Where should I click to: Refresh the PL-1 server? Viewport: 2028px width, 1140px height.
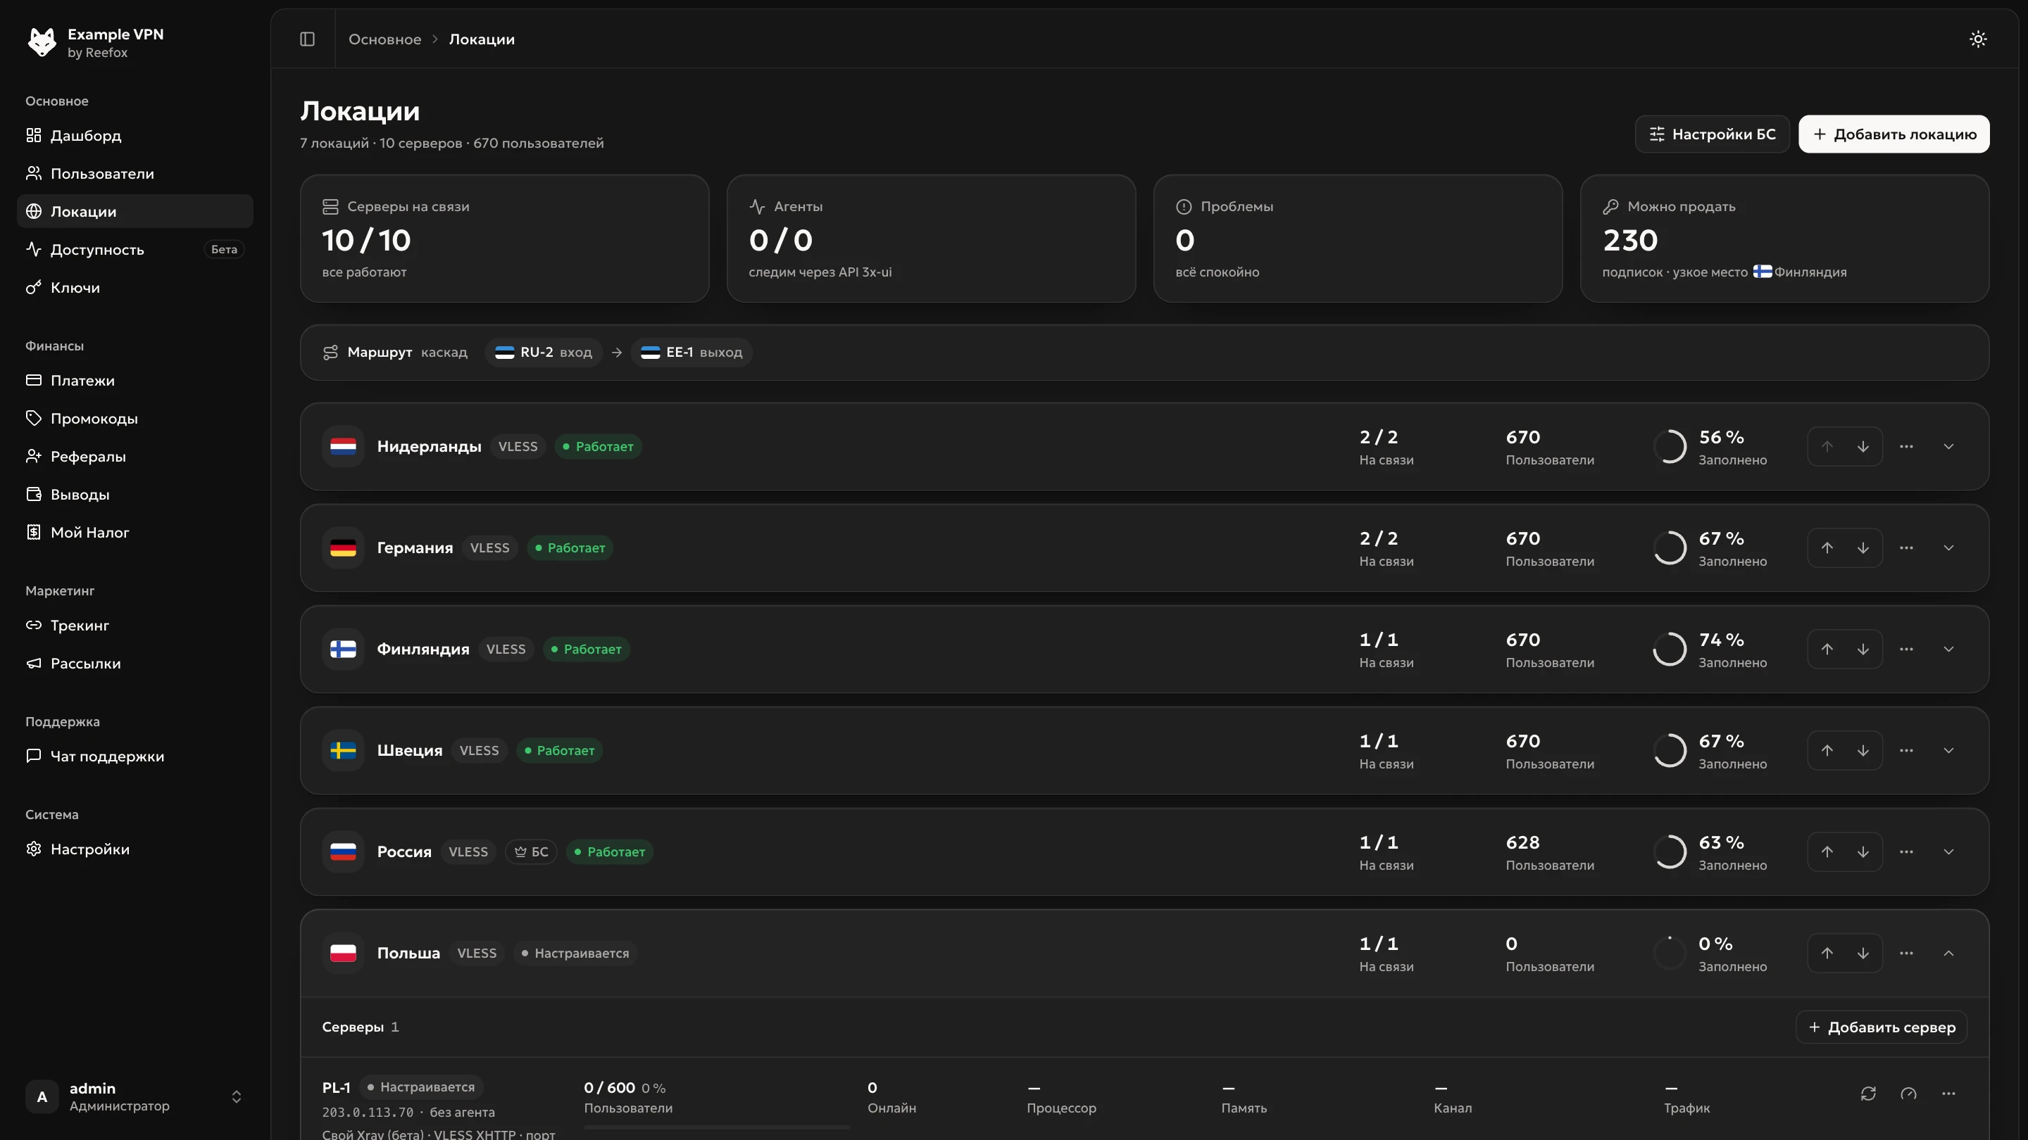[1868, 1094]
